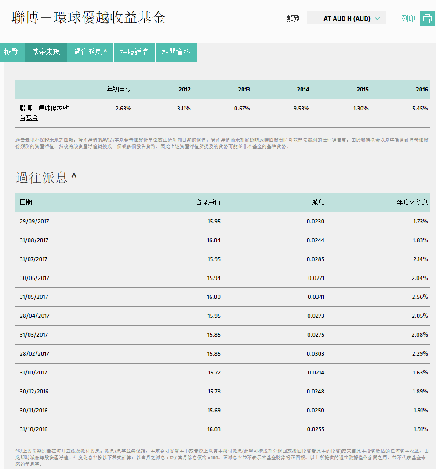Select the date 31/10/2016
The image size is (436, 469).
point(33,429)
